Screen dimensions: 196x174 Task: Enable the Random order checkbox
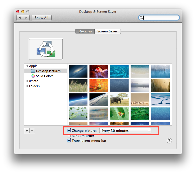coord(69,136)
